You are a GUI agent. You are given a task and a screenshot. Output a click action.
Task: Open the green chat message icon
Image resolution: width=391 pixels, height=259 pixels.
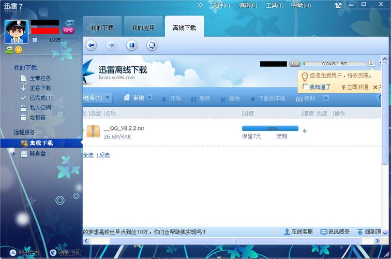(9, 50)
